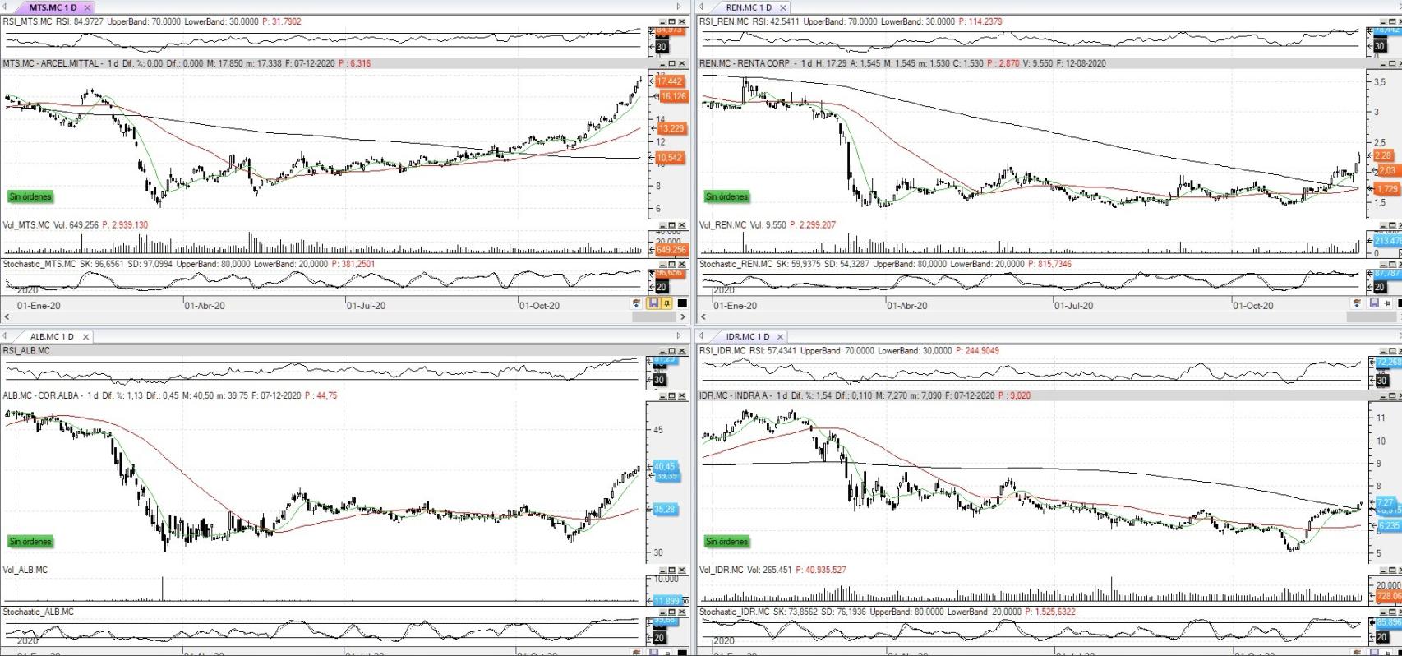Maximize the RSI_ALB.MC panel
1402x656 pixels.
coord(672,351)
